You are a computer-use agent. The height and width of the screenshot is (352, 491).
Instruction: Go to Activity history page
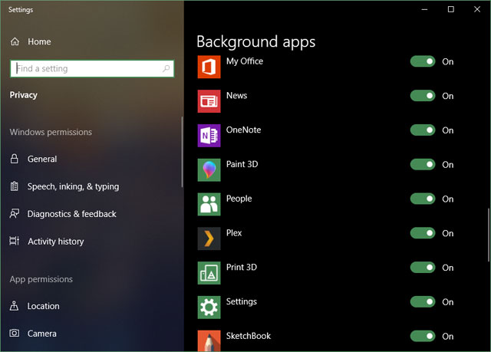tap(55, 242)
